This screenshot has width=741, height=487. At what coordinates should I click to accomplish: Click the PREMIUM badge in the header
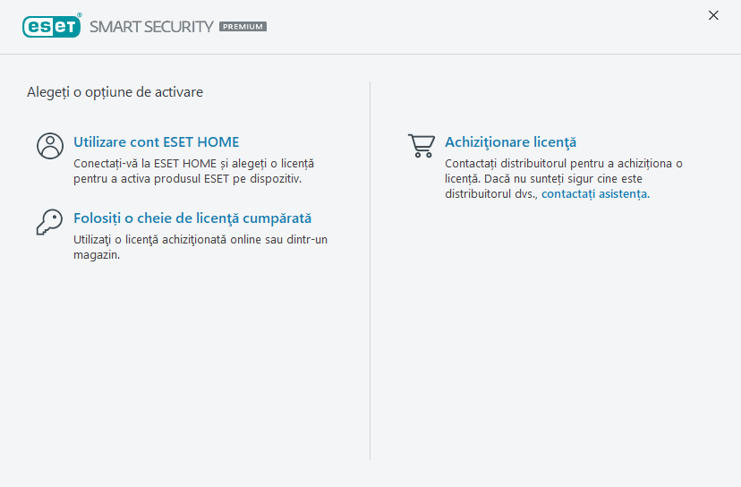pos(243,27)
